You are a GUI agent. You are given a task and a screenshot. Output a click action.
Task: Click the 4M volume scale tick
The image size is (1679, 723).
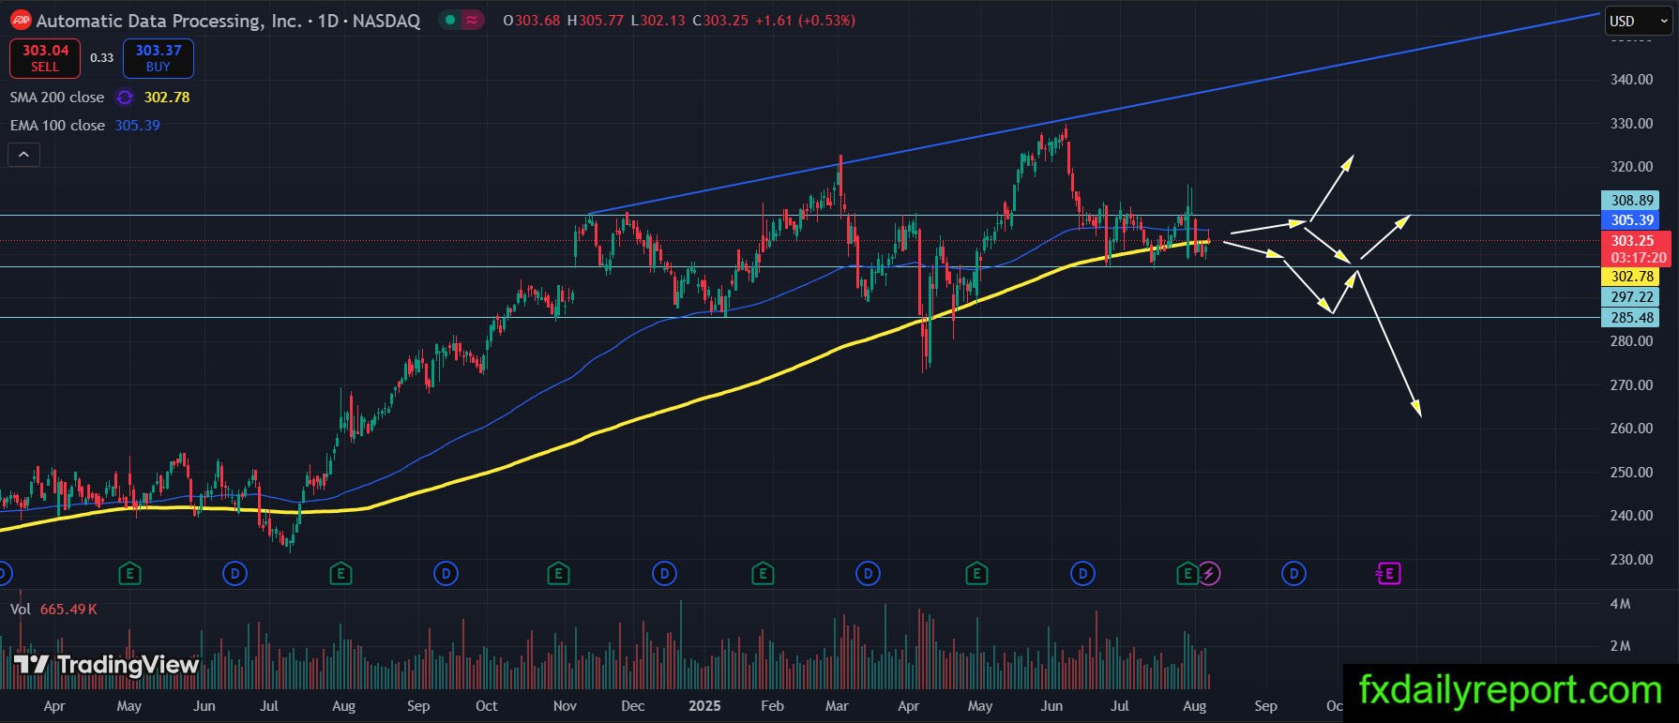pyautogui.click(x=1620, y=604)
